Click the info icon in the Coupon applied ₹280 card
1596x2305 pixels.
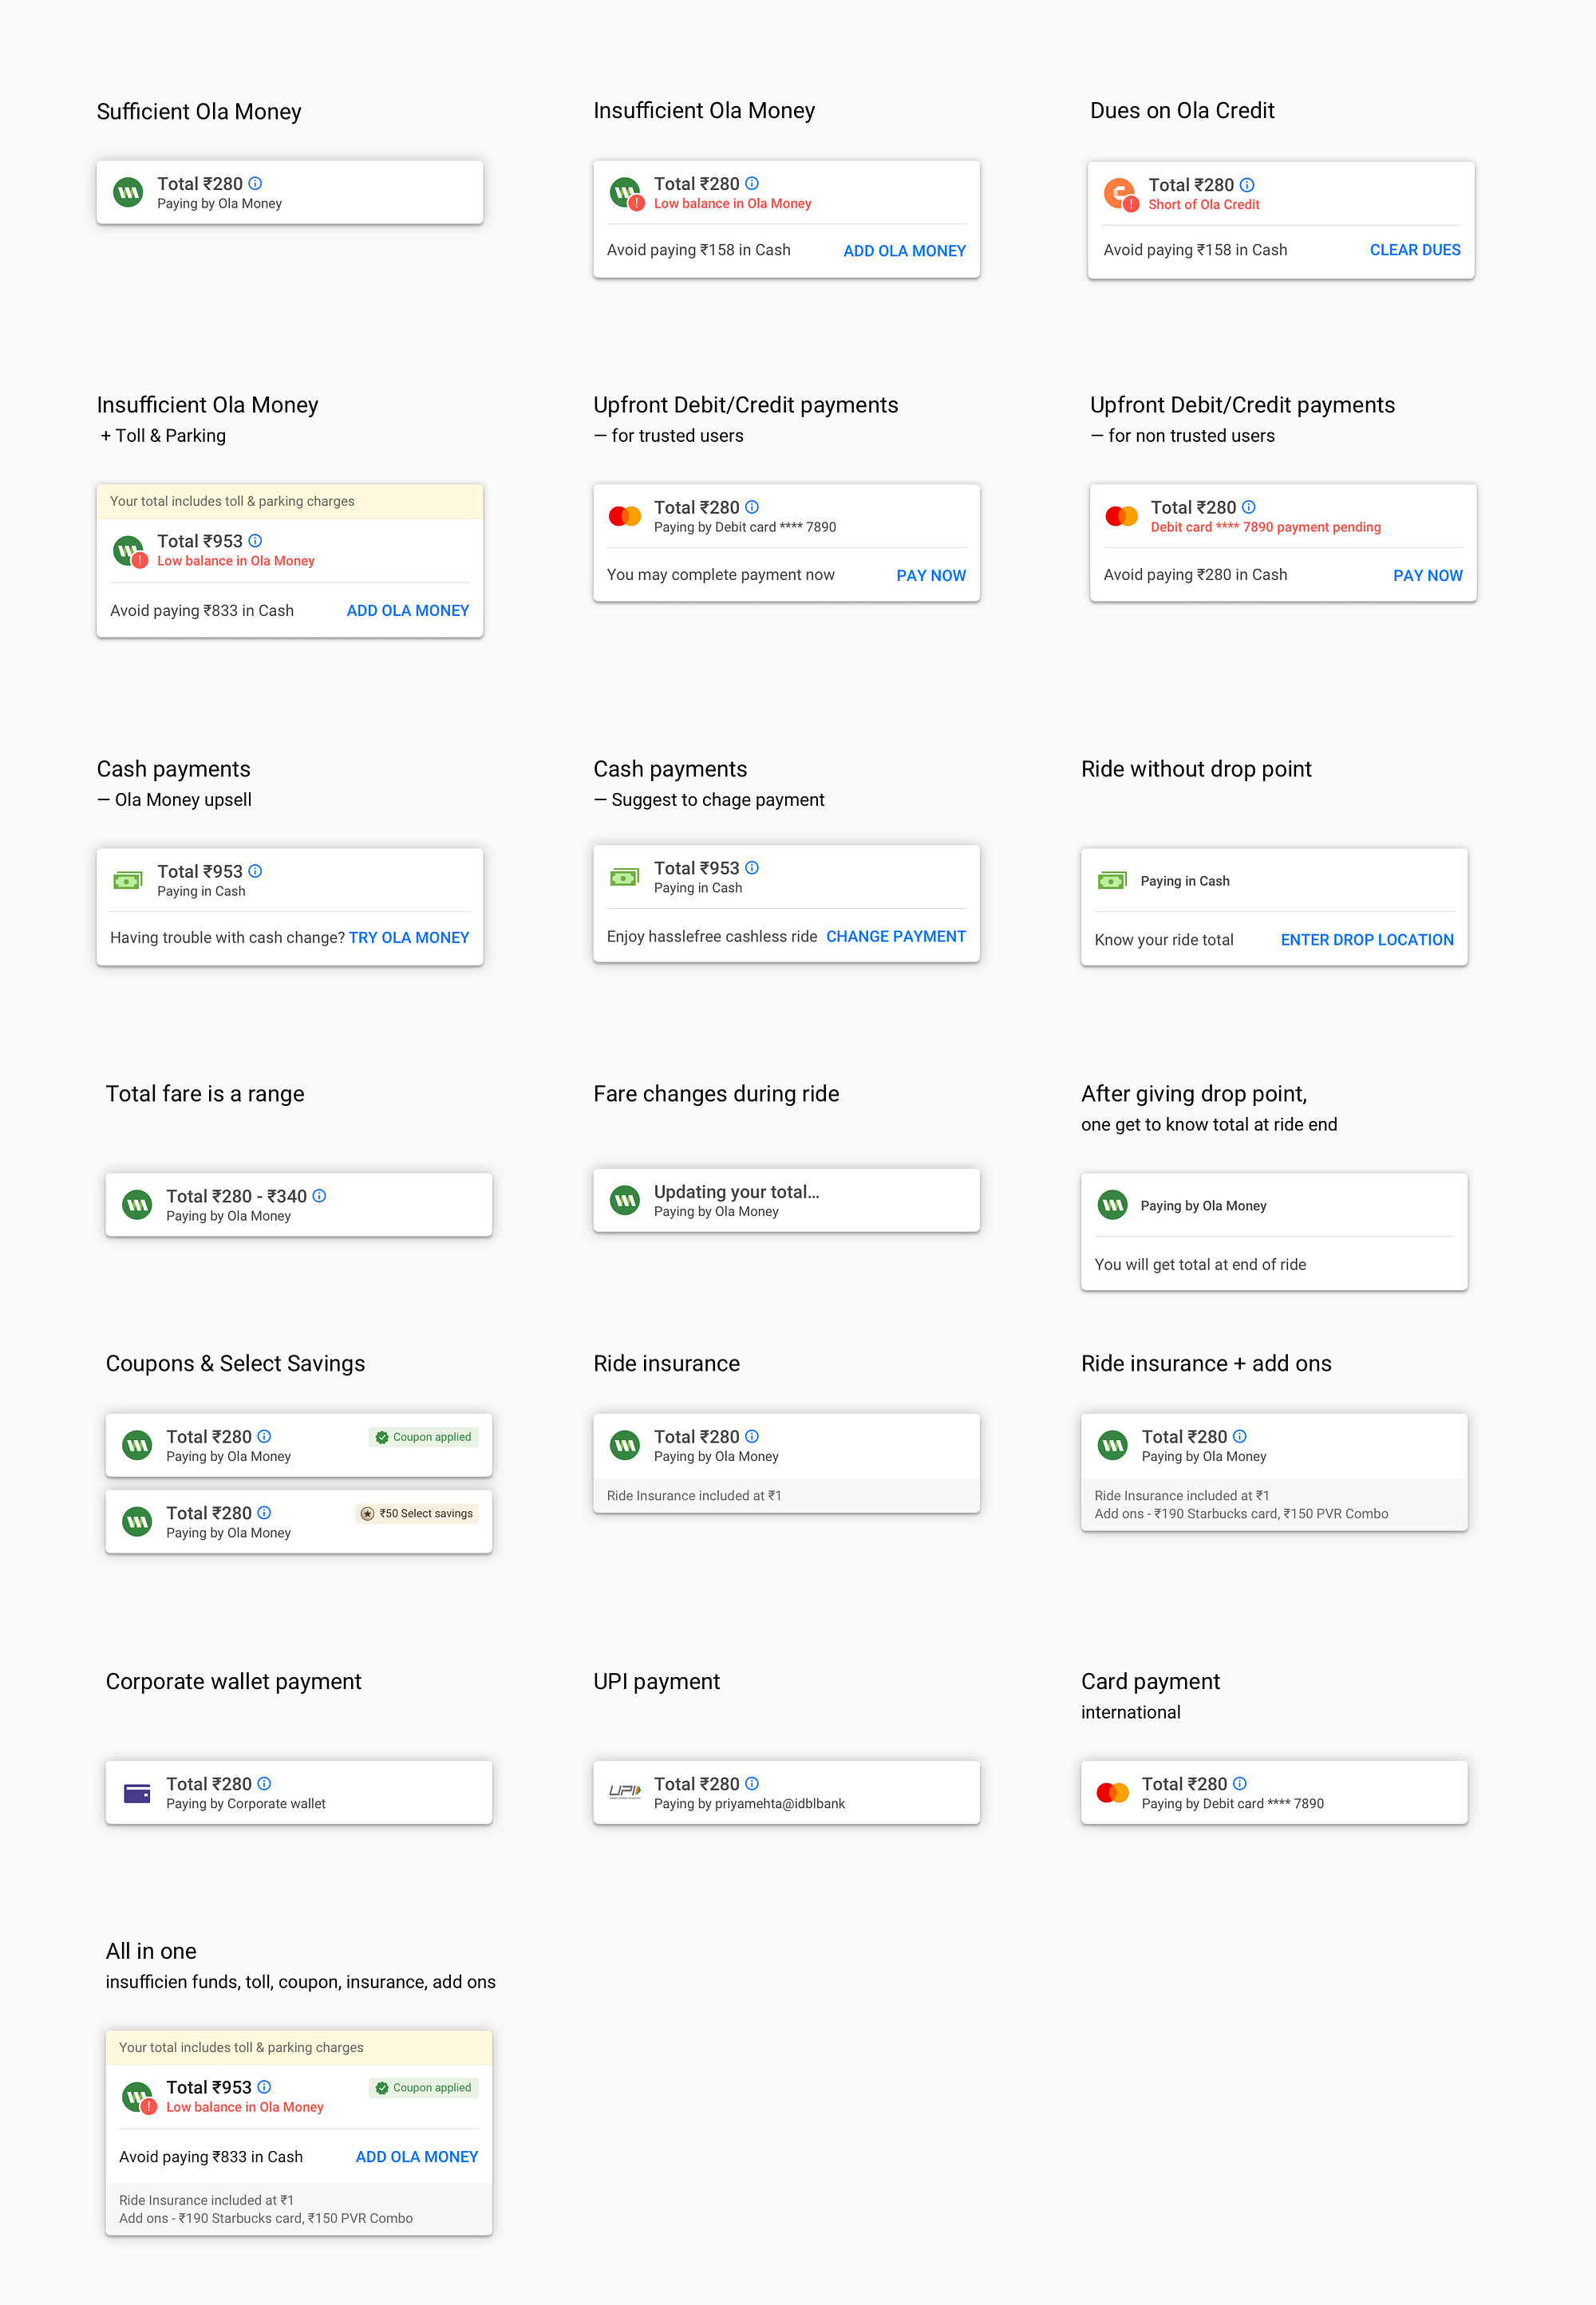[x=264, y=1436]
